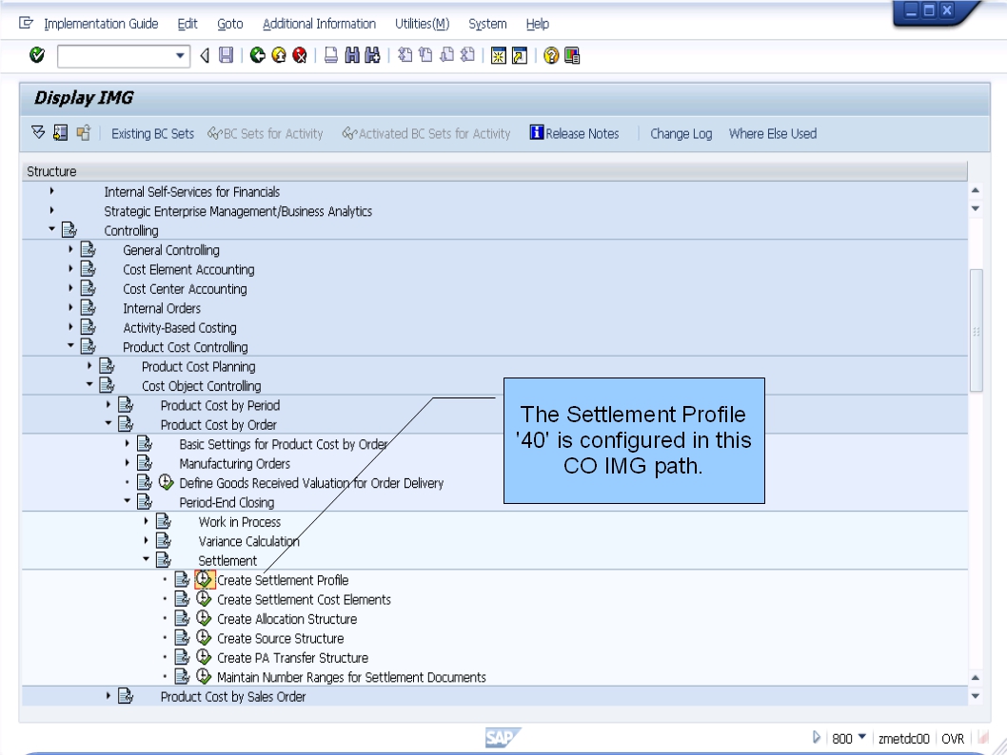Click the Create New Session icon

click(x=499, y=56)
